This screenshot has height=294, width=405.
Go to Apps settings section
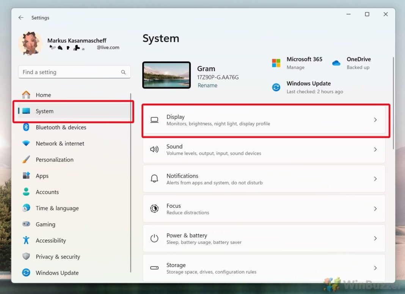point(74,176)
